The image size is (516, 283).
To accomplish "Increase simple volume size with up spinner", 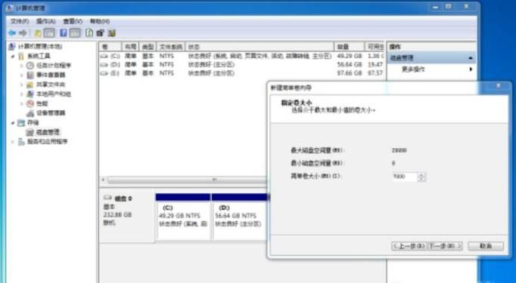I will tap(422, 174).
